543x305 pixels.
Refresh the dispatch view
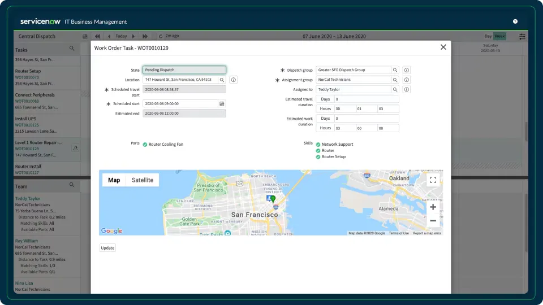click(160, 36)
